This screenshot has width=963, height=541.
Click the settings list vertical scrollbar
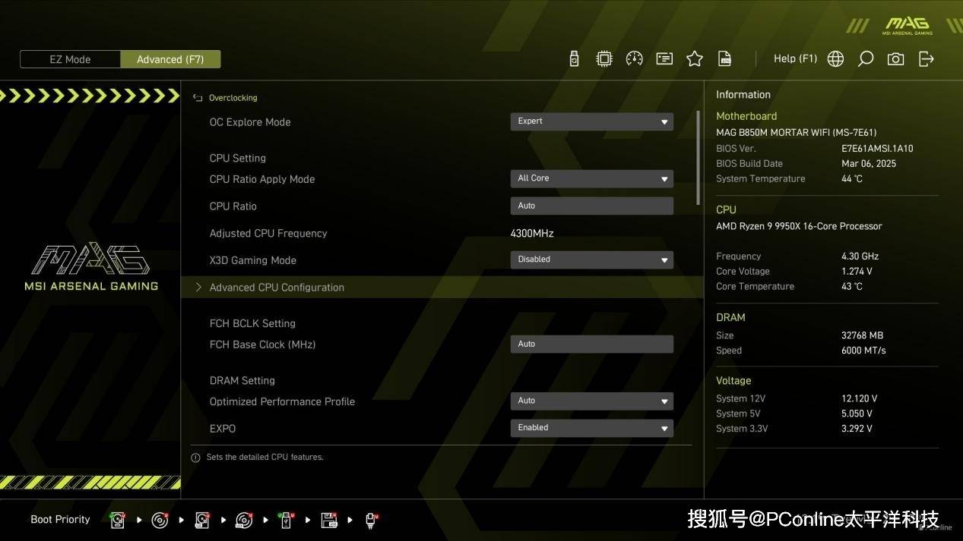coord(698,158)
